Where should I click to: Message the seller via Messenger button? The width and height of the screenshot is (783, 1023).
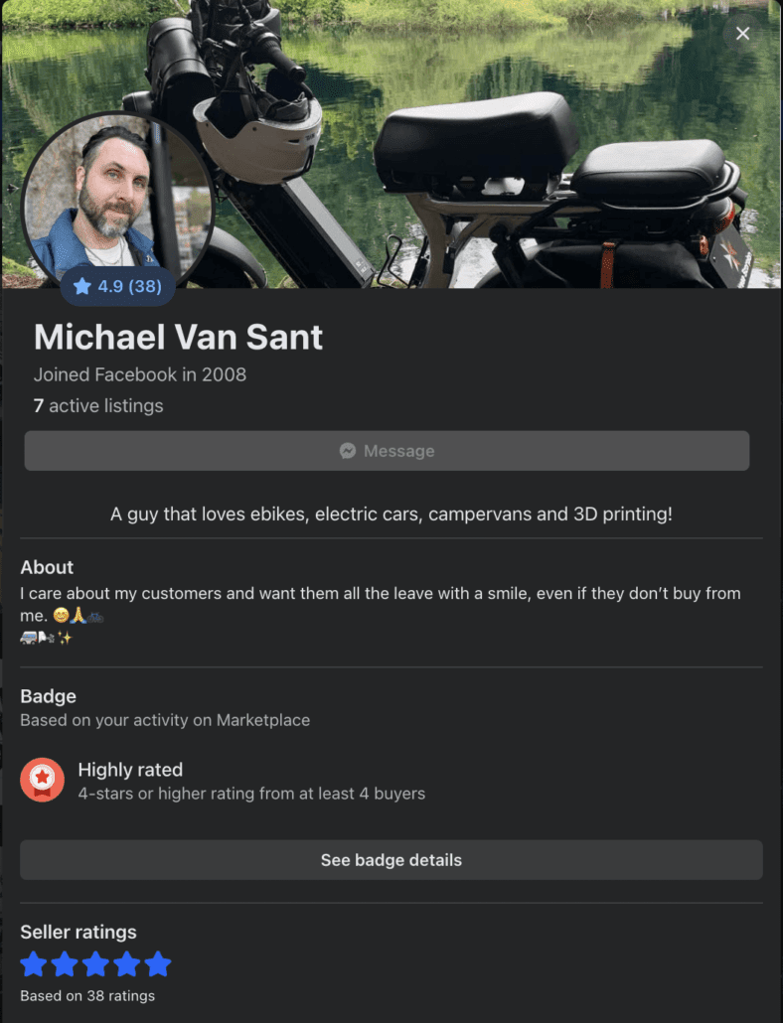point(387,451)
